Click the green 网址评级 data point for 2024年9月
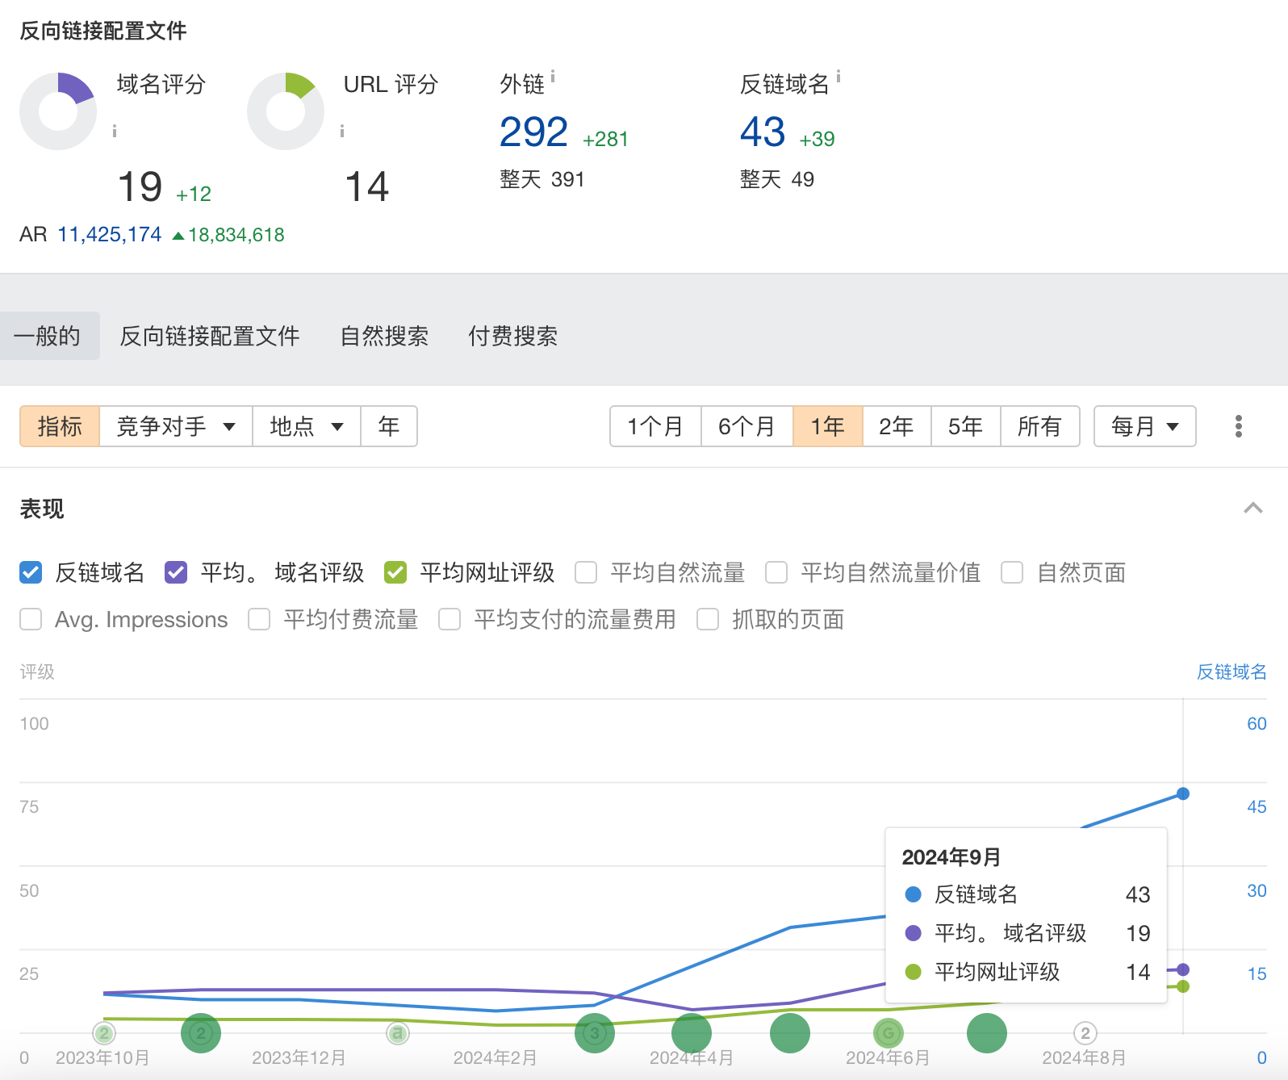The image size is (1288, 1080). click(x=1183, y=986)
